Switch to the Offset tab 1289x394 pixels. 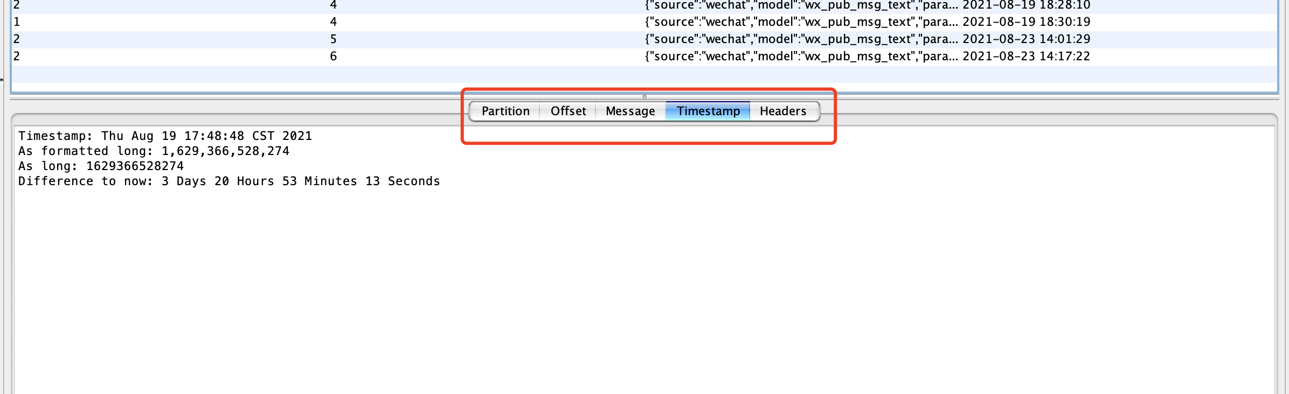coord(568,111)
